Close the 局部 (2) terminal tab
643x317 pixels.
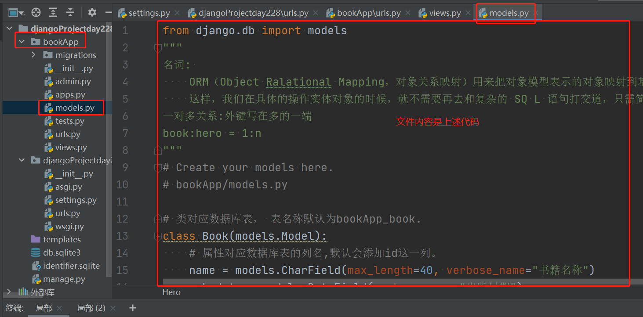(113, 308)
